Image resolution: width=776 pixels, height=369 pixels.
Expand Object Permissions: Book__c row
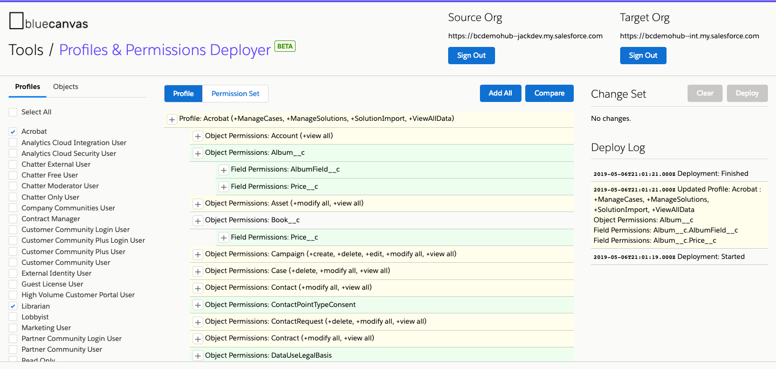tap(198, 221)
